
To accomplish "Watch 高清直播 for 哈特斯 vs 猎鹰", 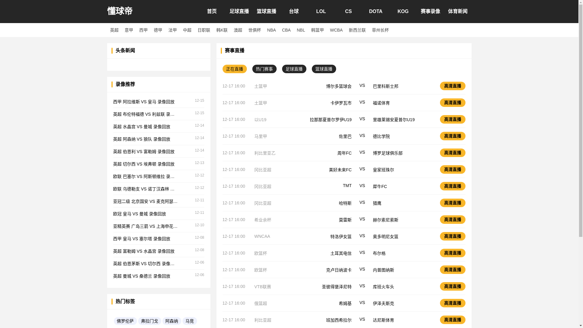I will (452, 203).
